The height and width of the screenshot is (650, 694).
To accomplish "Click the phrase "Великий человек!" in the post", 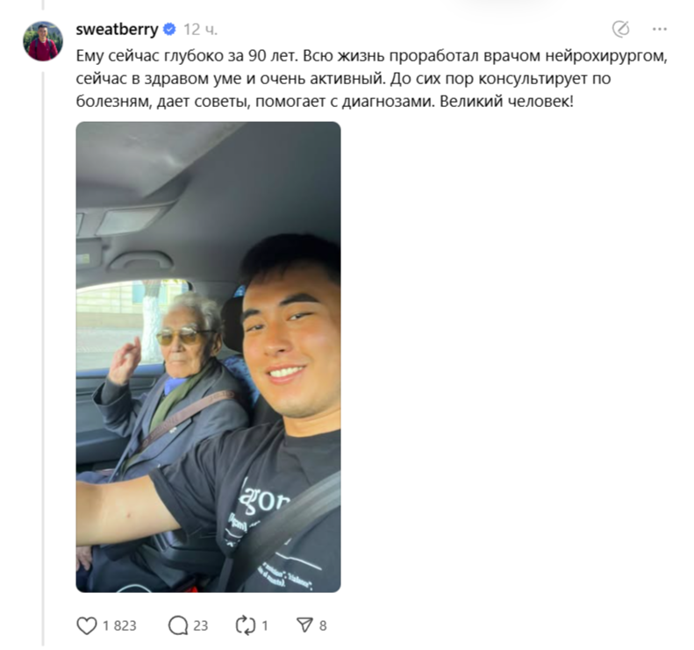I will (x=506, y=102).
